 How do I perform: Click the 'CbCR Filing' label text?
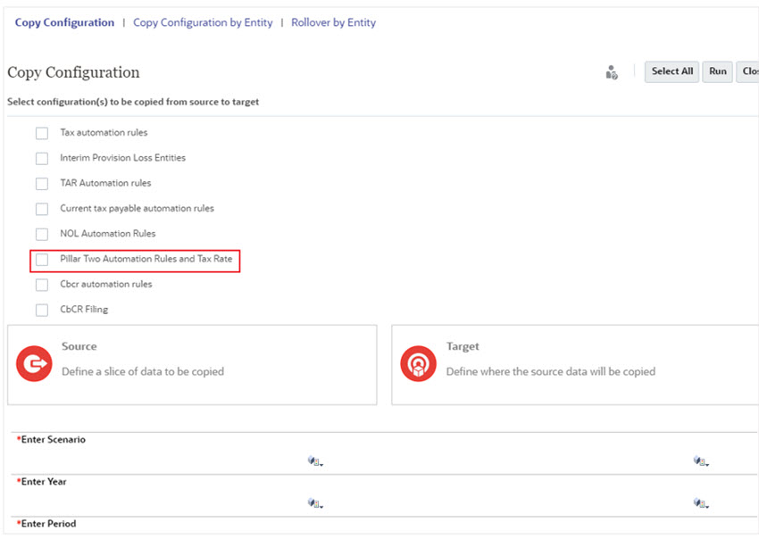click(x=84, y=309)
